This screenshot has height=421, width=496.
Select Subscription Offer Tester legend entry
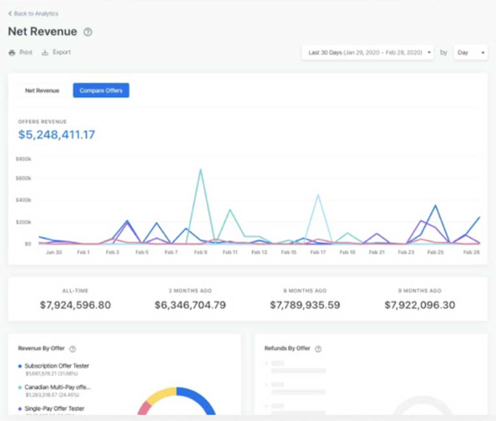[x=57, y=366]
